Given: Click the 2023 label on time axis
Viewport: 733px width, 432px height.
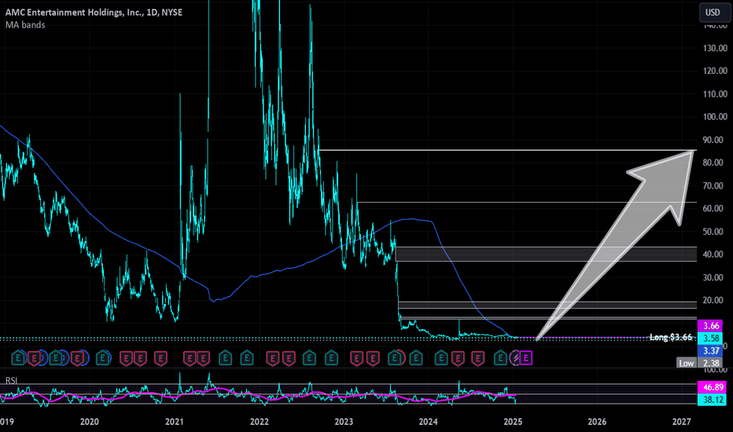Looking at the screenshot, I should coord(344,422).
